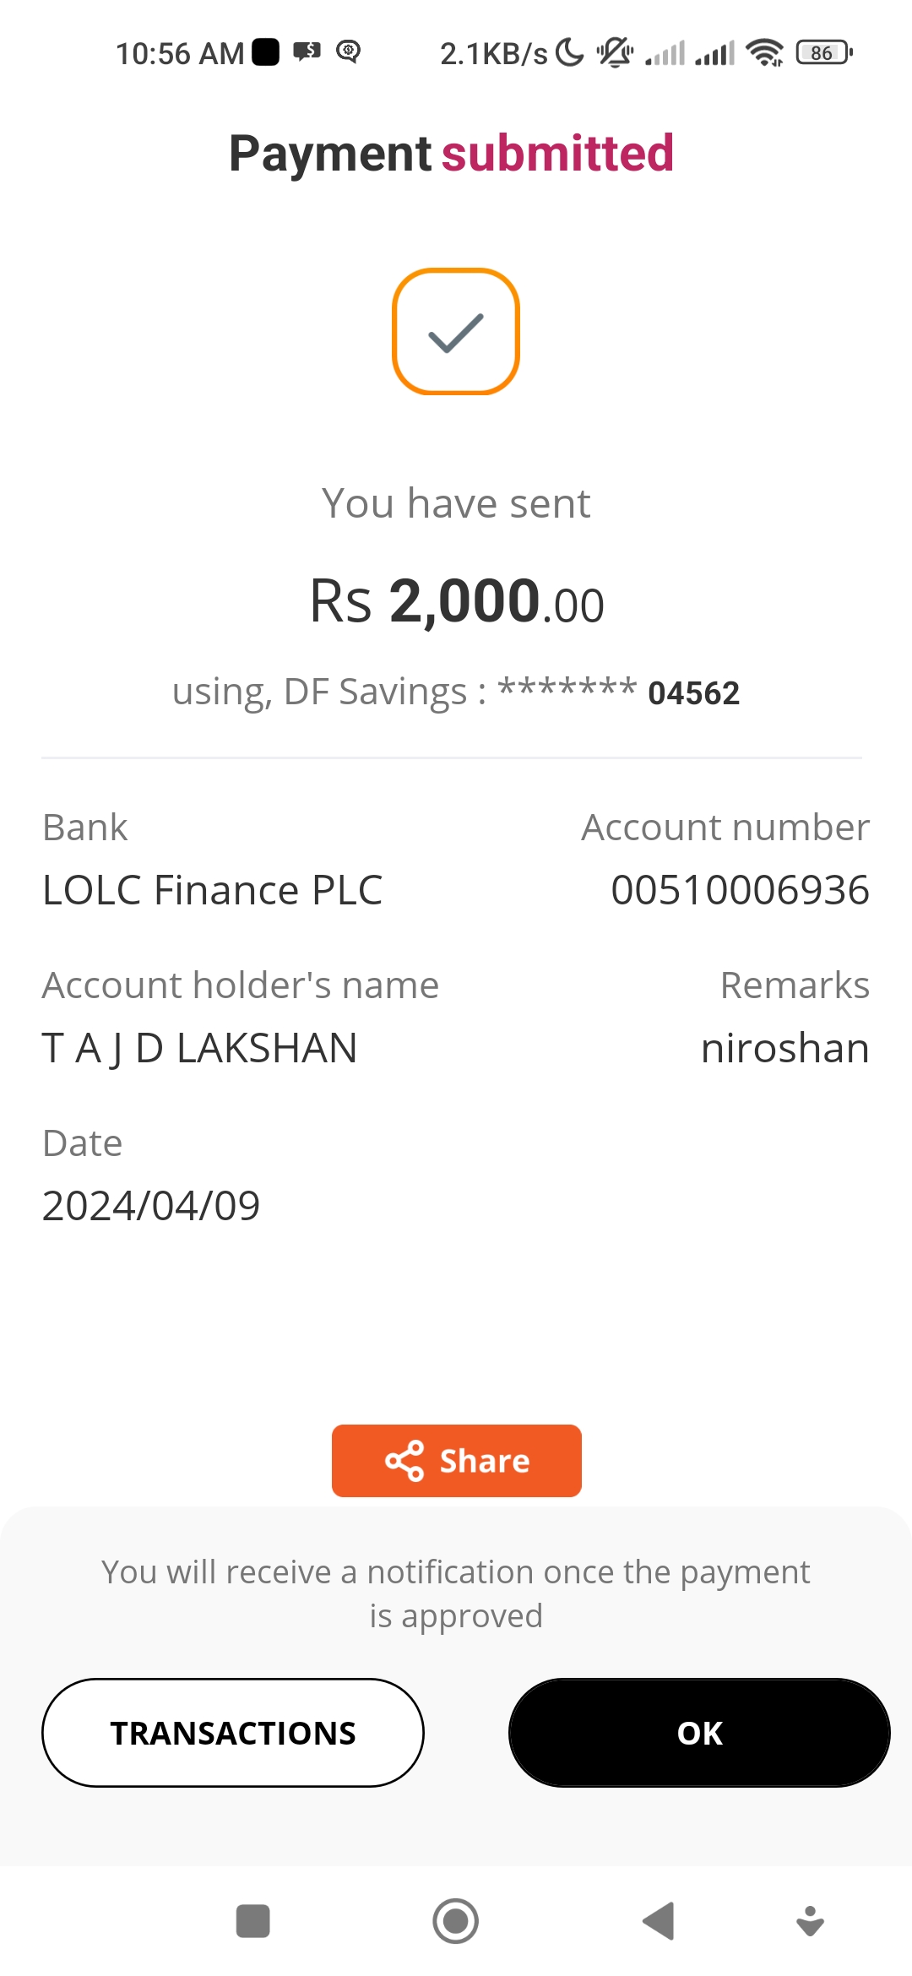Tap the remarks value niroshan
Image resolution: width=912 pixels, height=1976 pixels.
784,1048
